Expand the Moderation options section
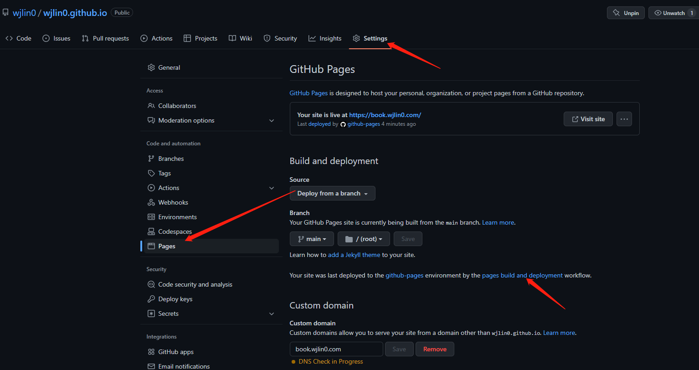 click(272, 121)
